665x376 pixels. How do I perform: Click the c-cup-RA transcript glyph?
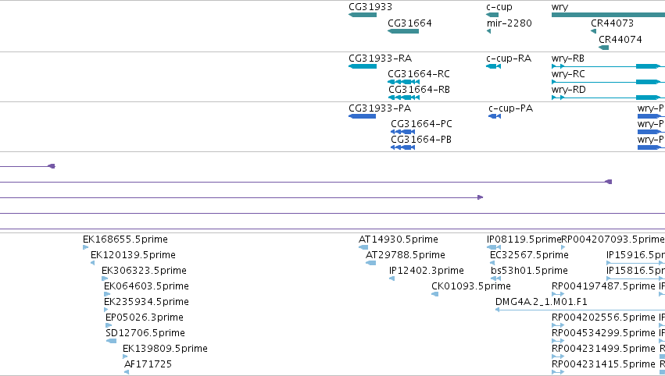494,66
